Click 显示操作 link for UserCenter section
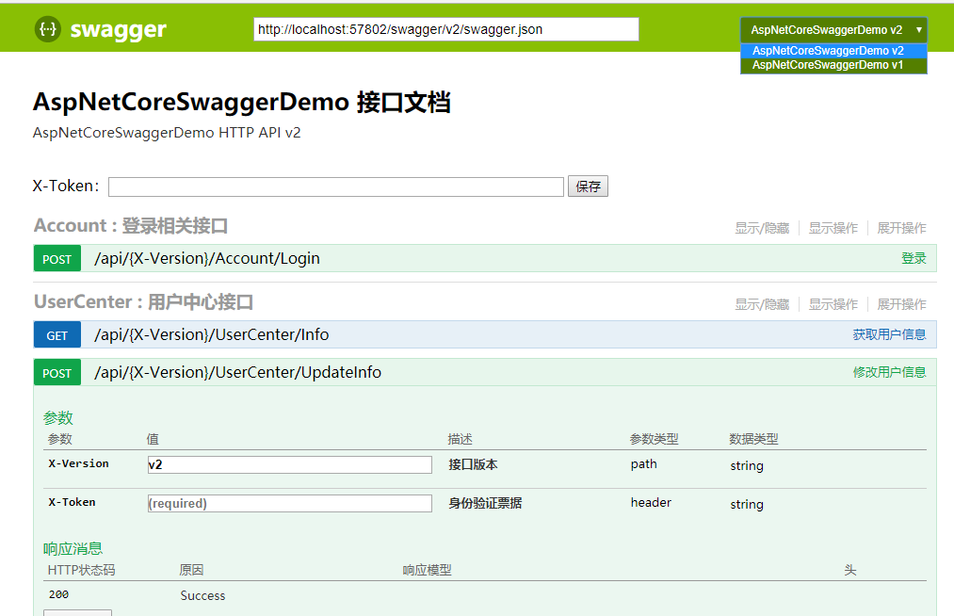 coord(833,304)
